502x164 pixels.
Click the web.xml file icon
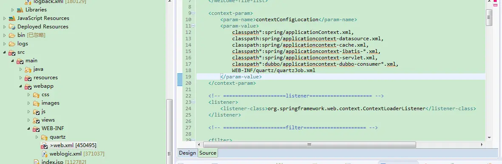pos(44,145)
